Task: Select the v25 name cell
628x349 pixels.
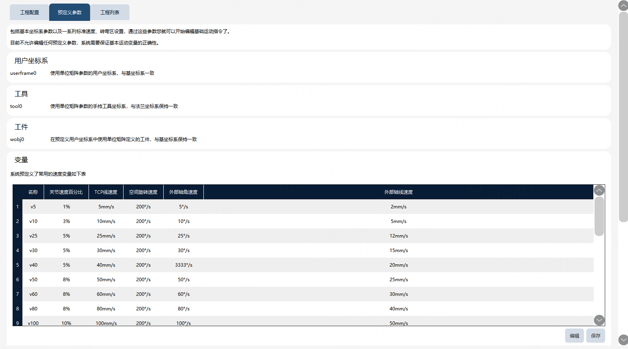Action: [x=33, y=236]
